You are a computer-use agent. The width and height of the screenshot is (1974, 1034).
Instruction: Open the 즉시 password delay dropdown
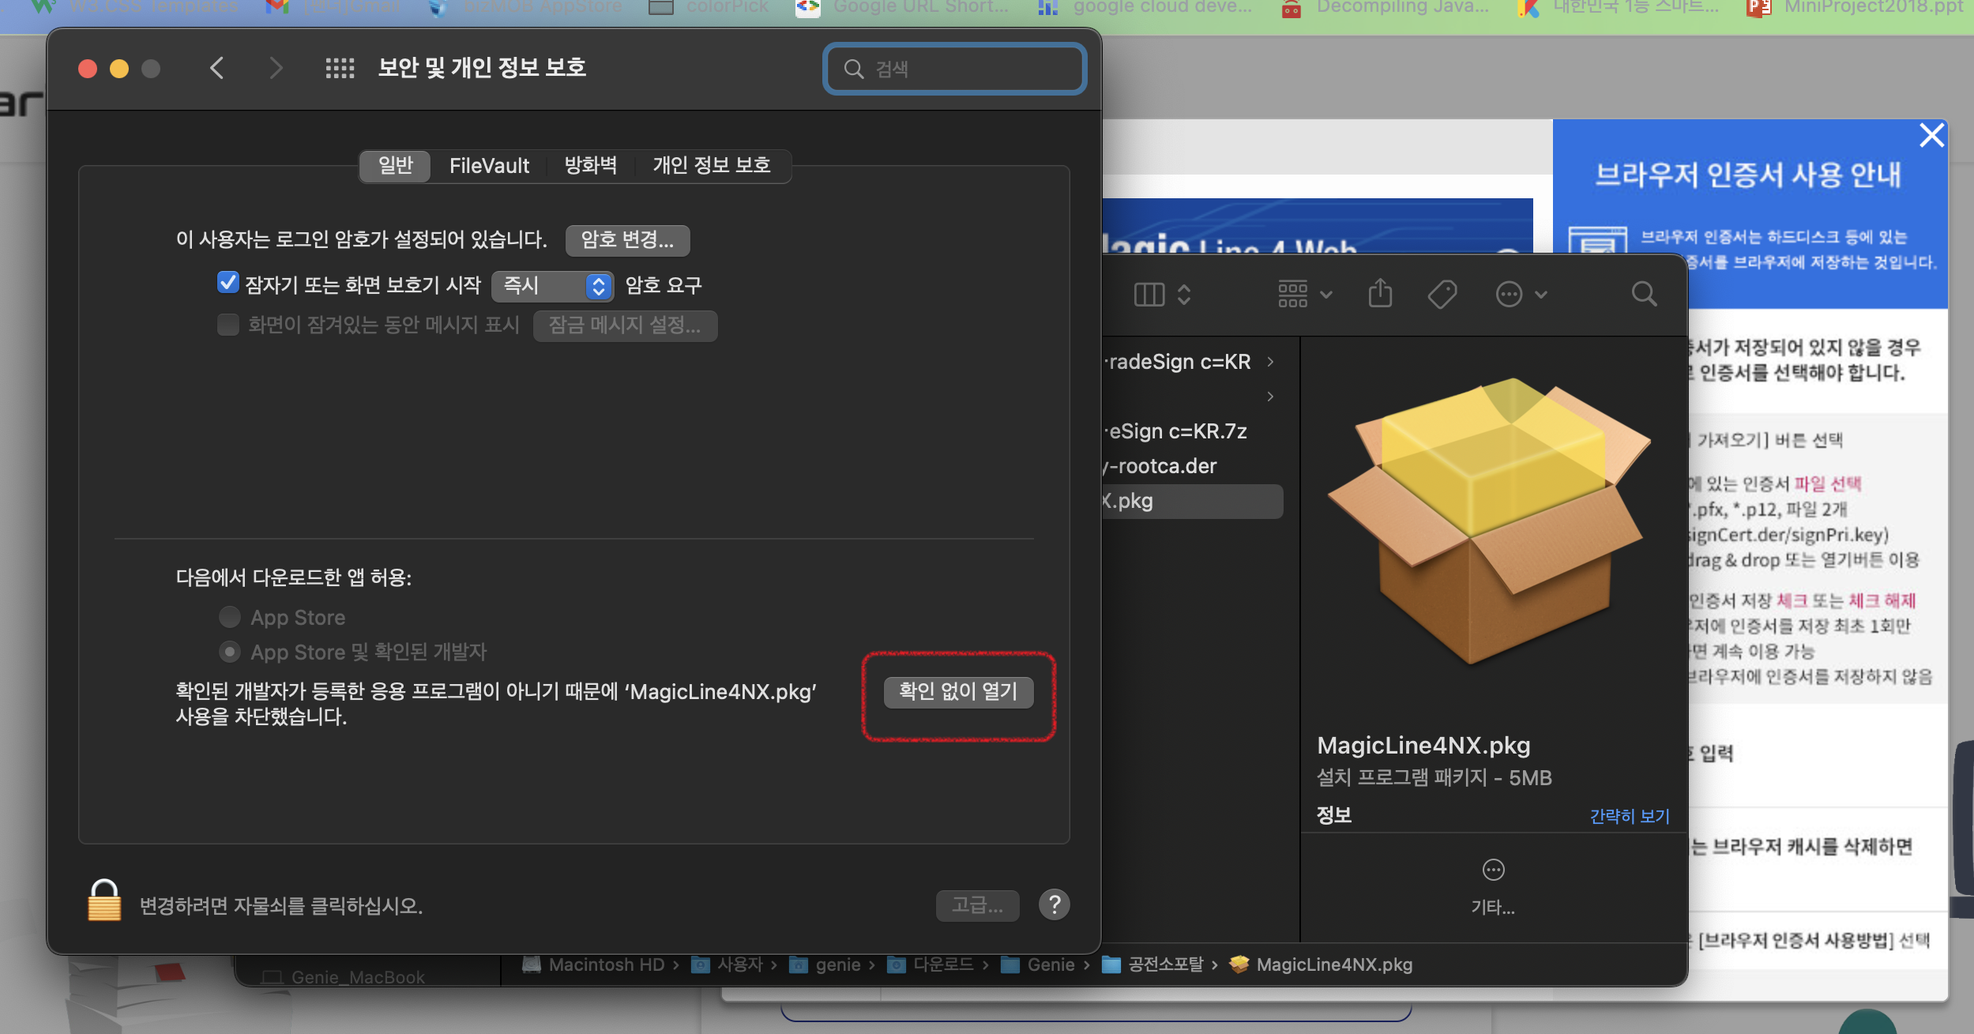tap(551, 285)
